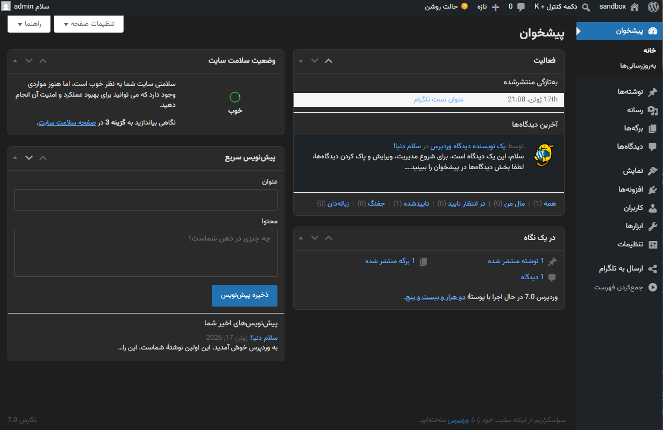Image resolution: width=663 pixels, height=430 pixels.
Task: Click the sliders icon for تنظیمات
Action: pyautogui.click(x=653, y=244)
